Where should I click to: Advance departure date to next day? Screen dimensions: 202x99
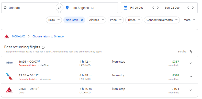click(x=158, y=8)
